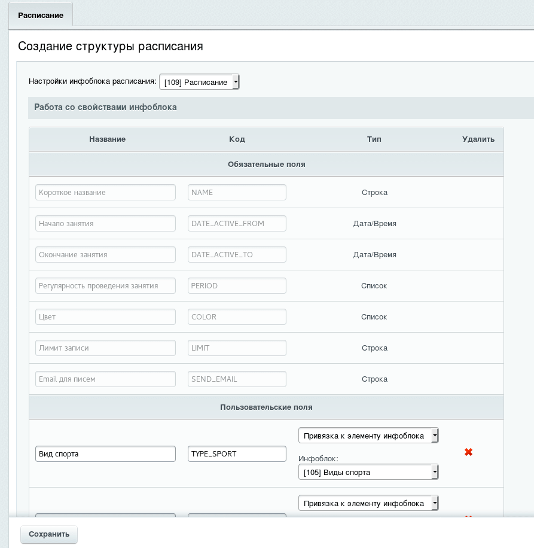Click the Короткое название name field
Screen dimensions: 534x548
point(105,192)
